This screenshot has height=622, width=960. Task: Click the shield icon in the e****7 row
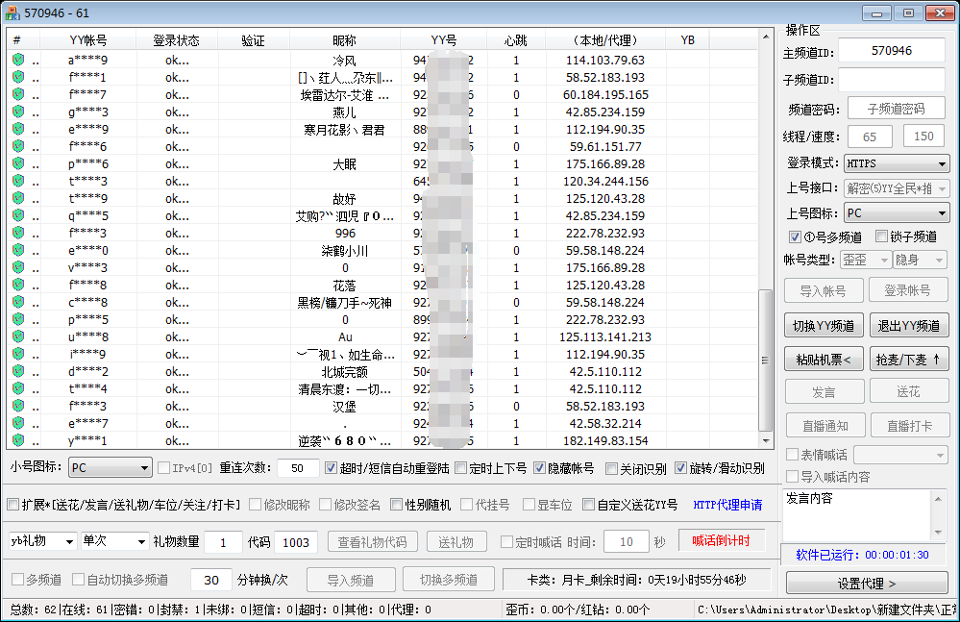coord(18,423)
